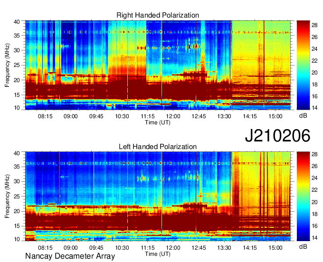Click the dB unit label under Left Handed colorbar

(303, 247)
